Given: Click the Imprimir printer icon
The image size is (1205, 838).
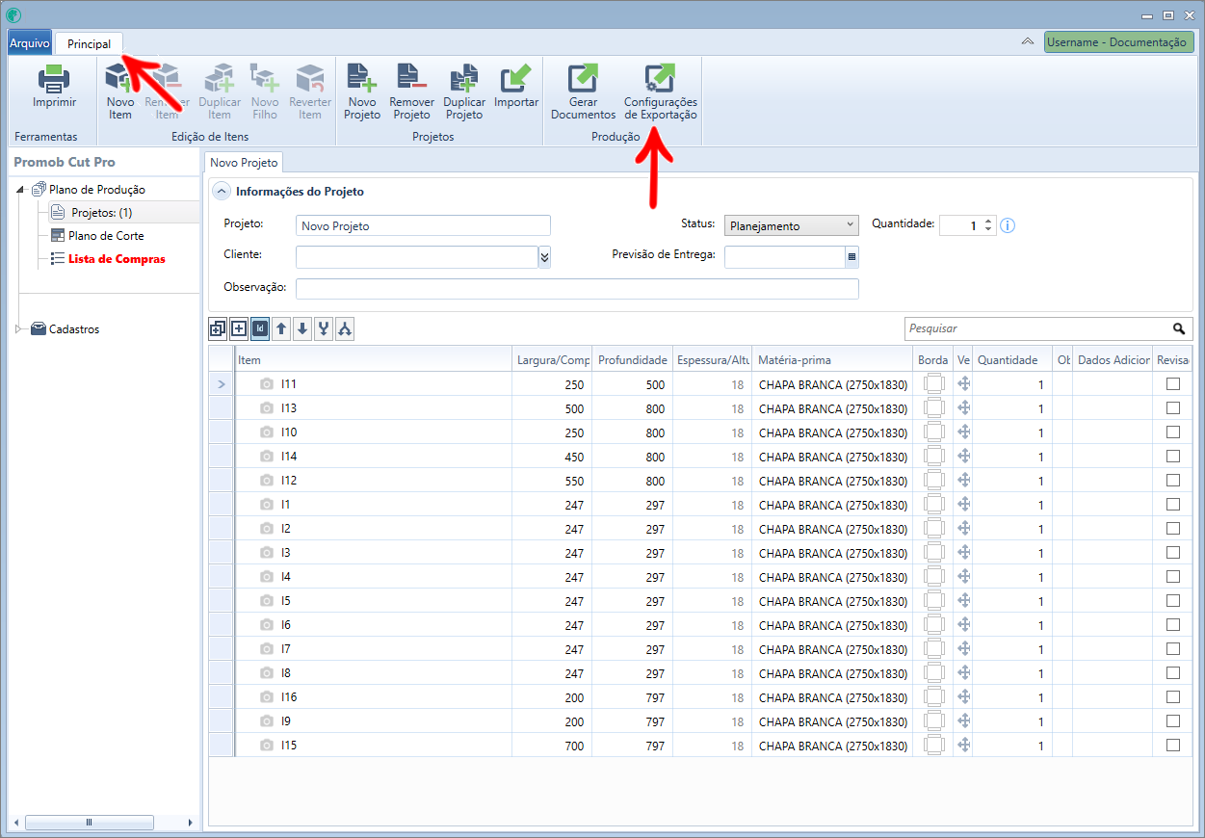Looking at the screenshot, I should pyautogui.click(x=54, y=79).
